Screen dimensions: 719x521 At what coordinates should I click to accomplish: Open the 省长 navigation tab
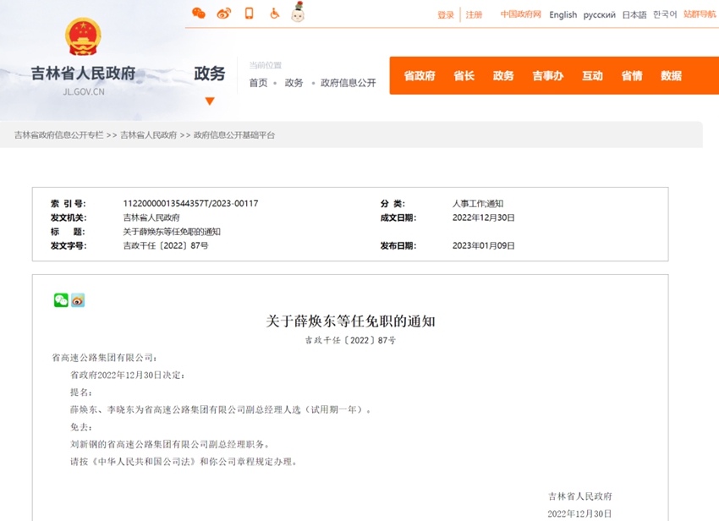pos(464,76)
